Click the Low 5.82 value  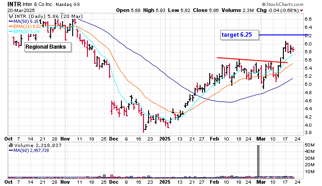pyautogui.click(x=179, y=10)
